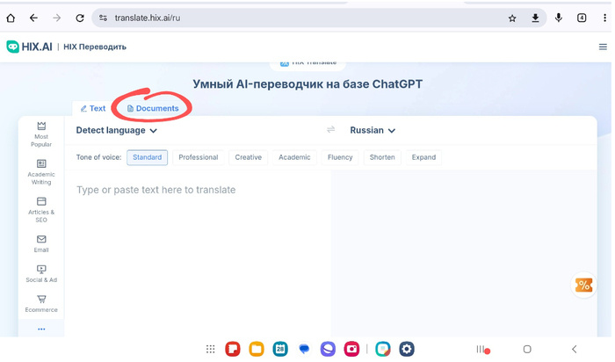
Task: Tap the Android back navigation button
Action: click(x=575, y=349)
